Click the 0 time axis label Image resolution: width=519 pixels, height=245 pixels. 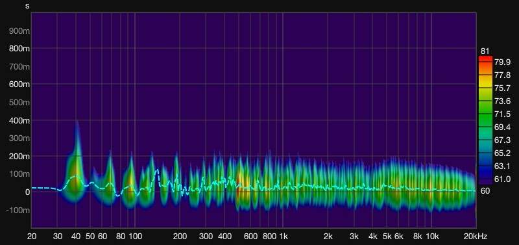27,192
